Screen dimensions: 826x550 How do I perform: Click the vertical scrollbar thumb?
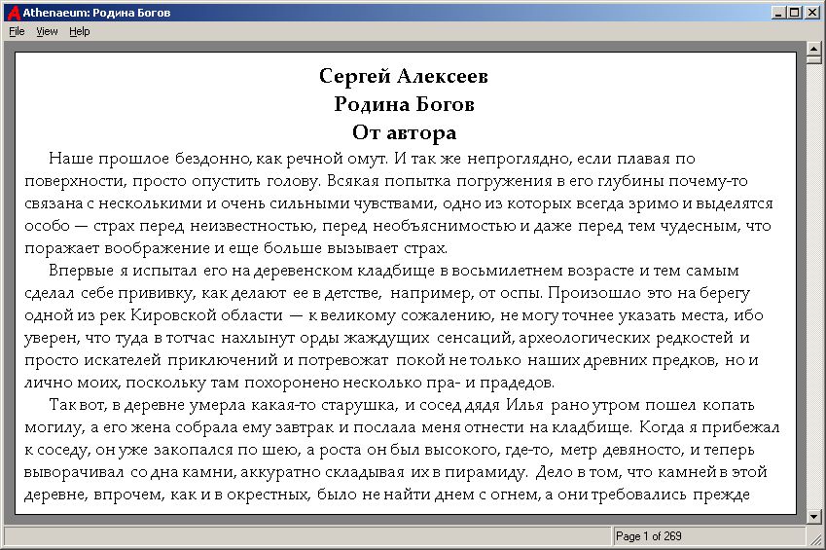pyautogui.click(x=814, y=60)
